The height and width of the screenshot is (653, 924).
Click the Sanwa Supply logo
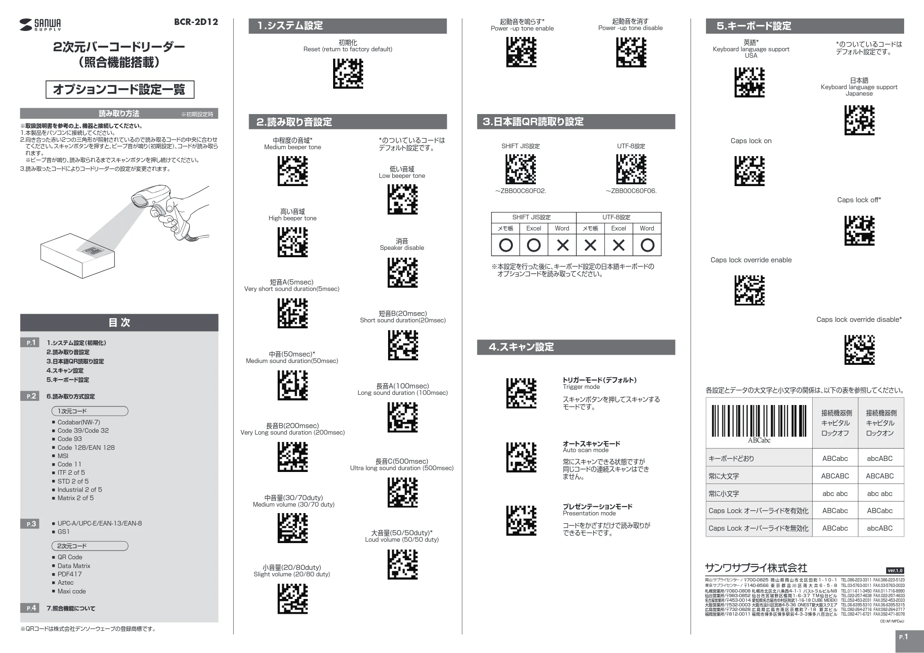pyautogui.click(x=41, y=24)
